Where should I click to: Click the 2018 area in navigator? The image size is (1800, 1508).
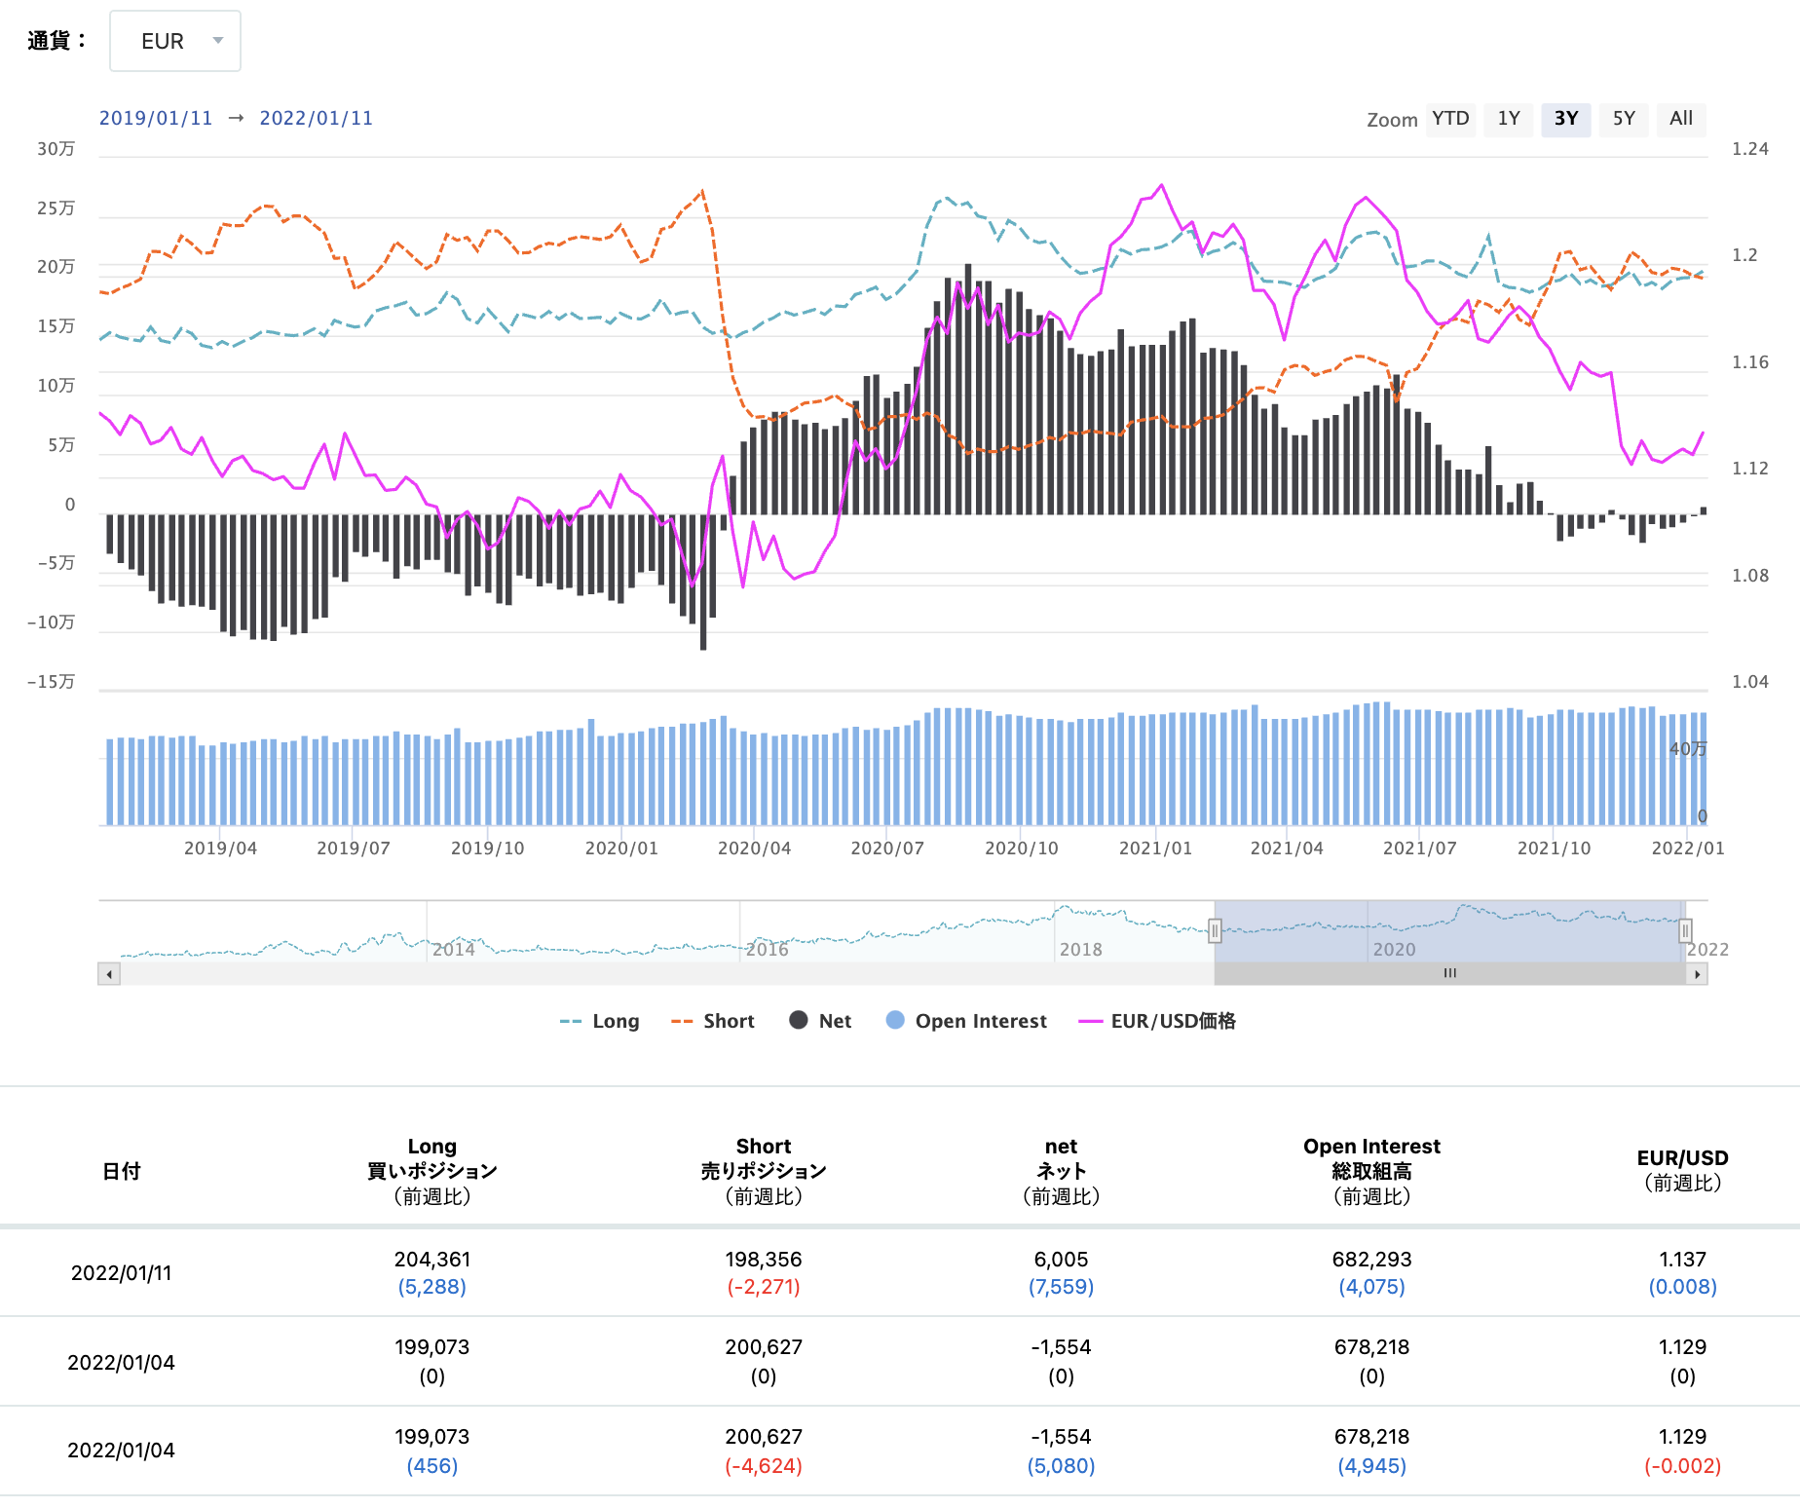[x=1080, y=949]
